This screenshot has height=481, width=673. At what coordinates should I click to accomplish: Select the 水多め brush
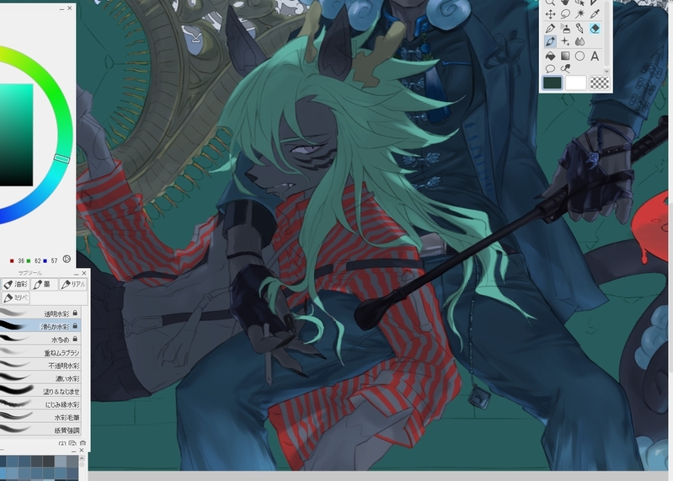pos(40,339)
